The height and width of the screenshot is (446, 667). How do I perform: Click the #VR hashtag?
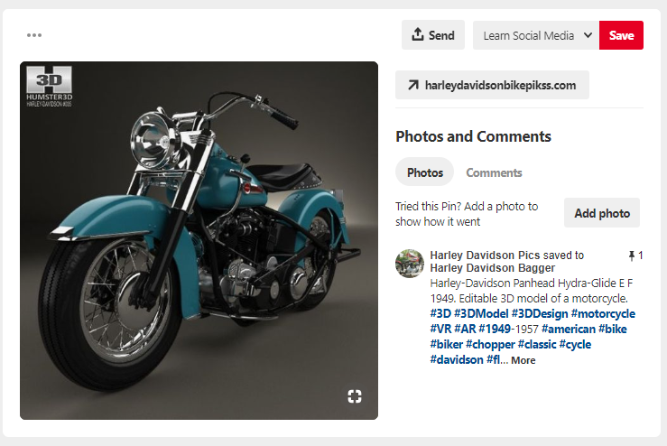tap(440, 329)
